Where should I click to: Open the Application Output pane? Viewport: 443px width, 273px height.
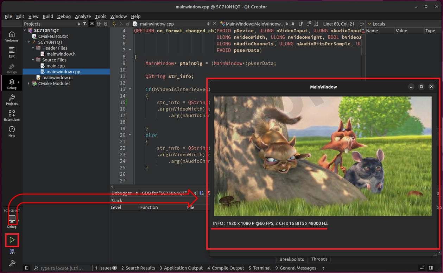(181, 268)
